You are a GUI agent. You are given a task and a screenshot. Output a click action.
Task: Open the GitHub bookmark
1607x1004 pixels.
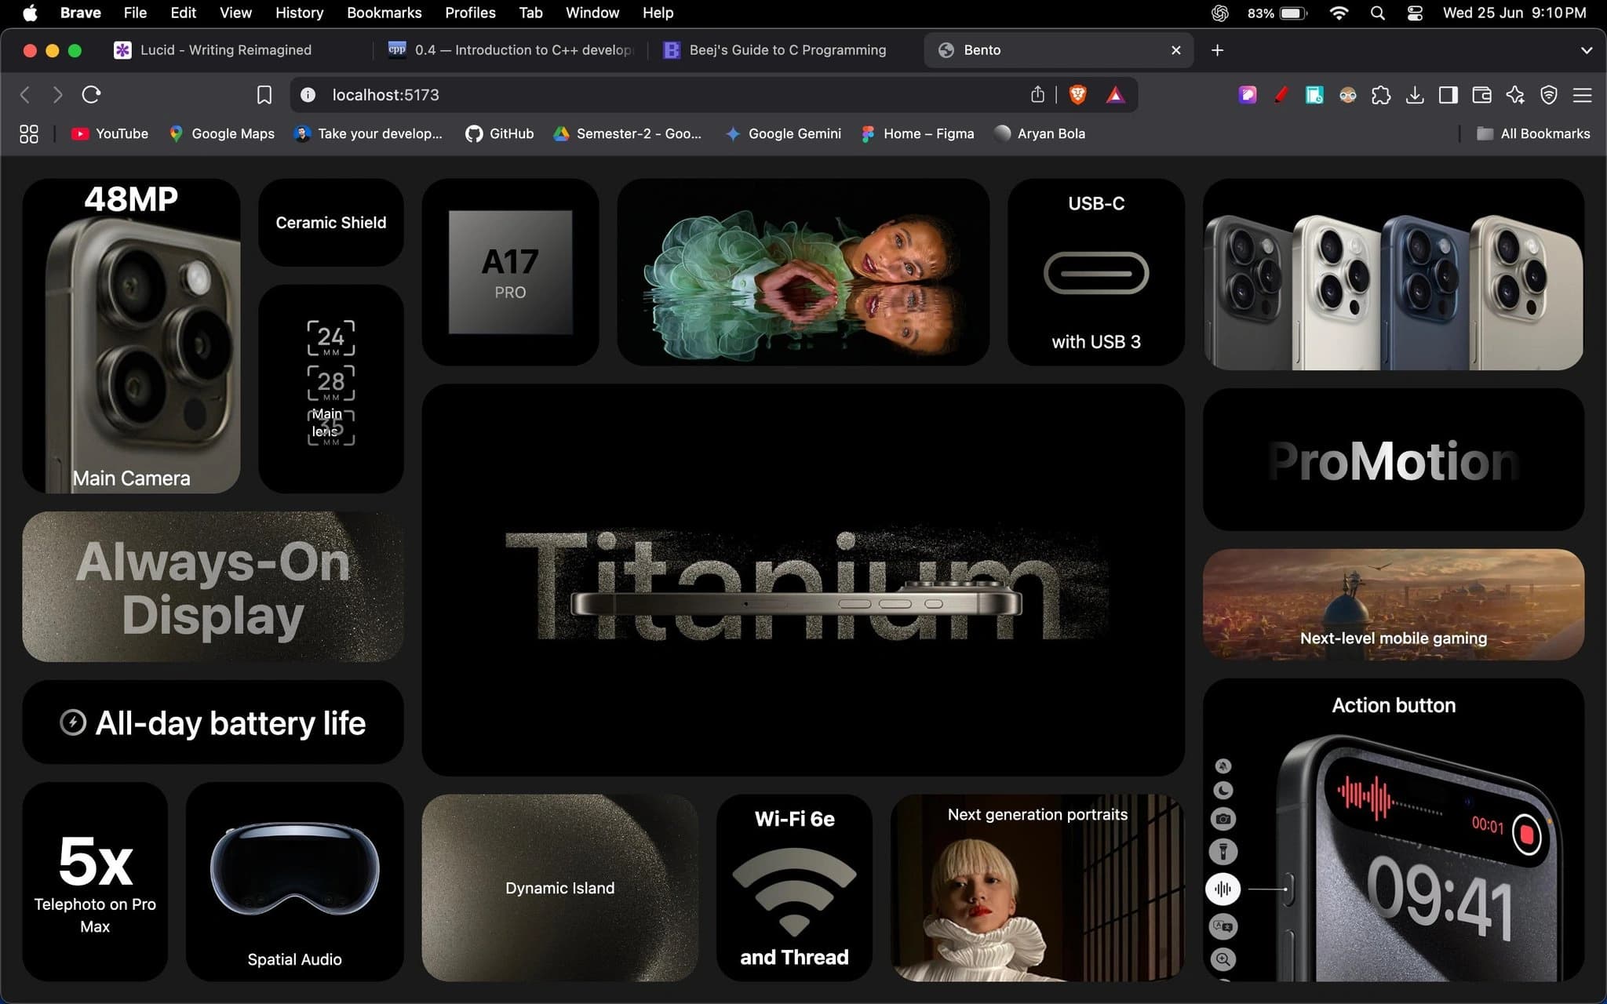point(500,134)
